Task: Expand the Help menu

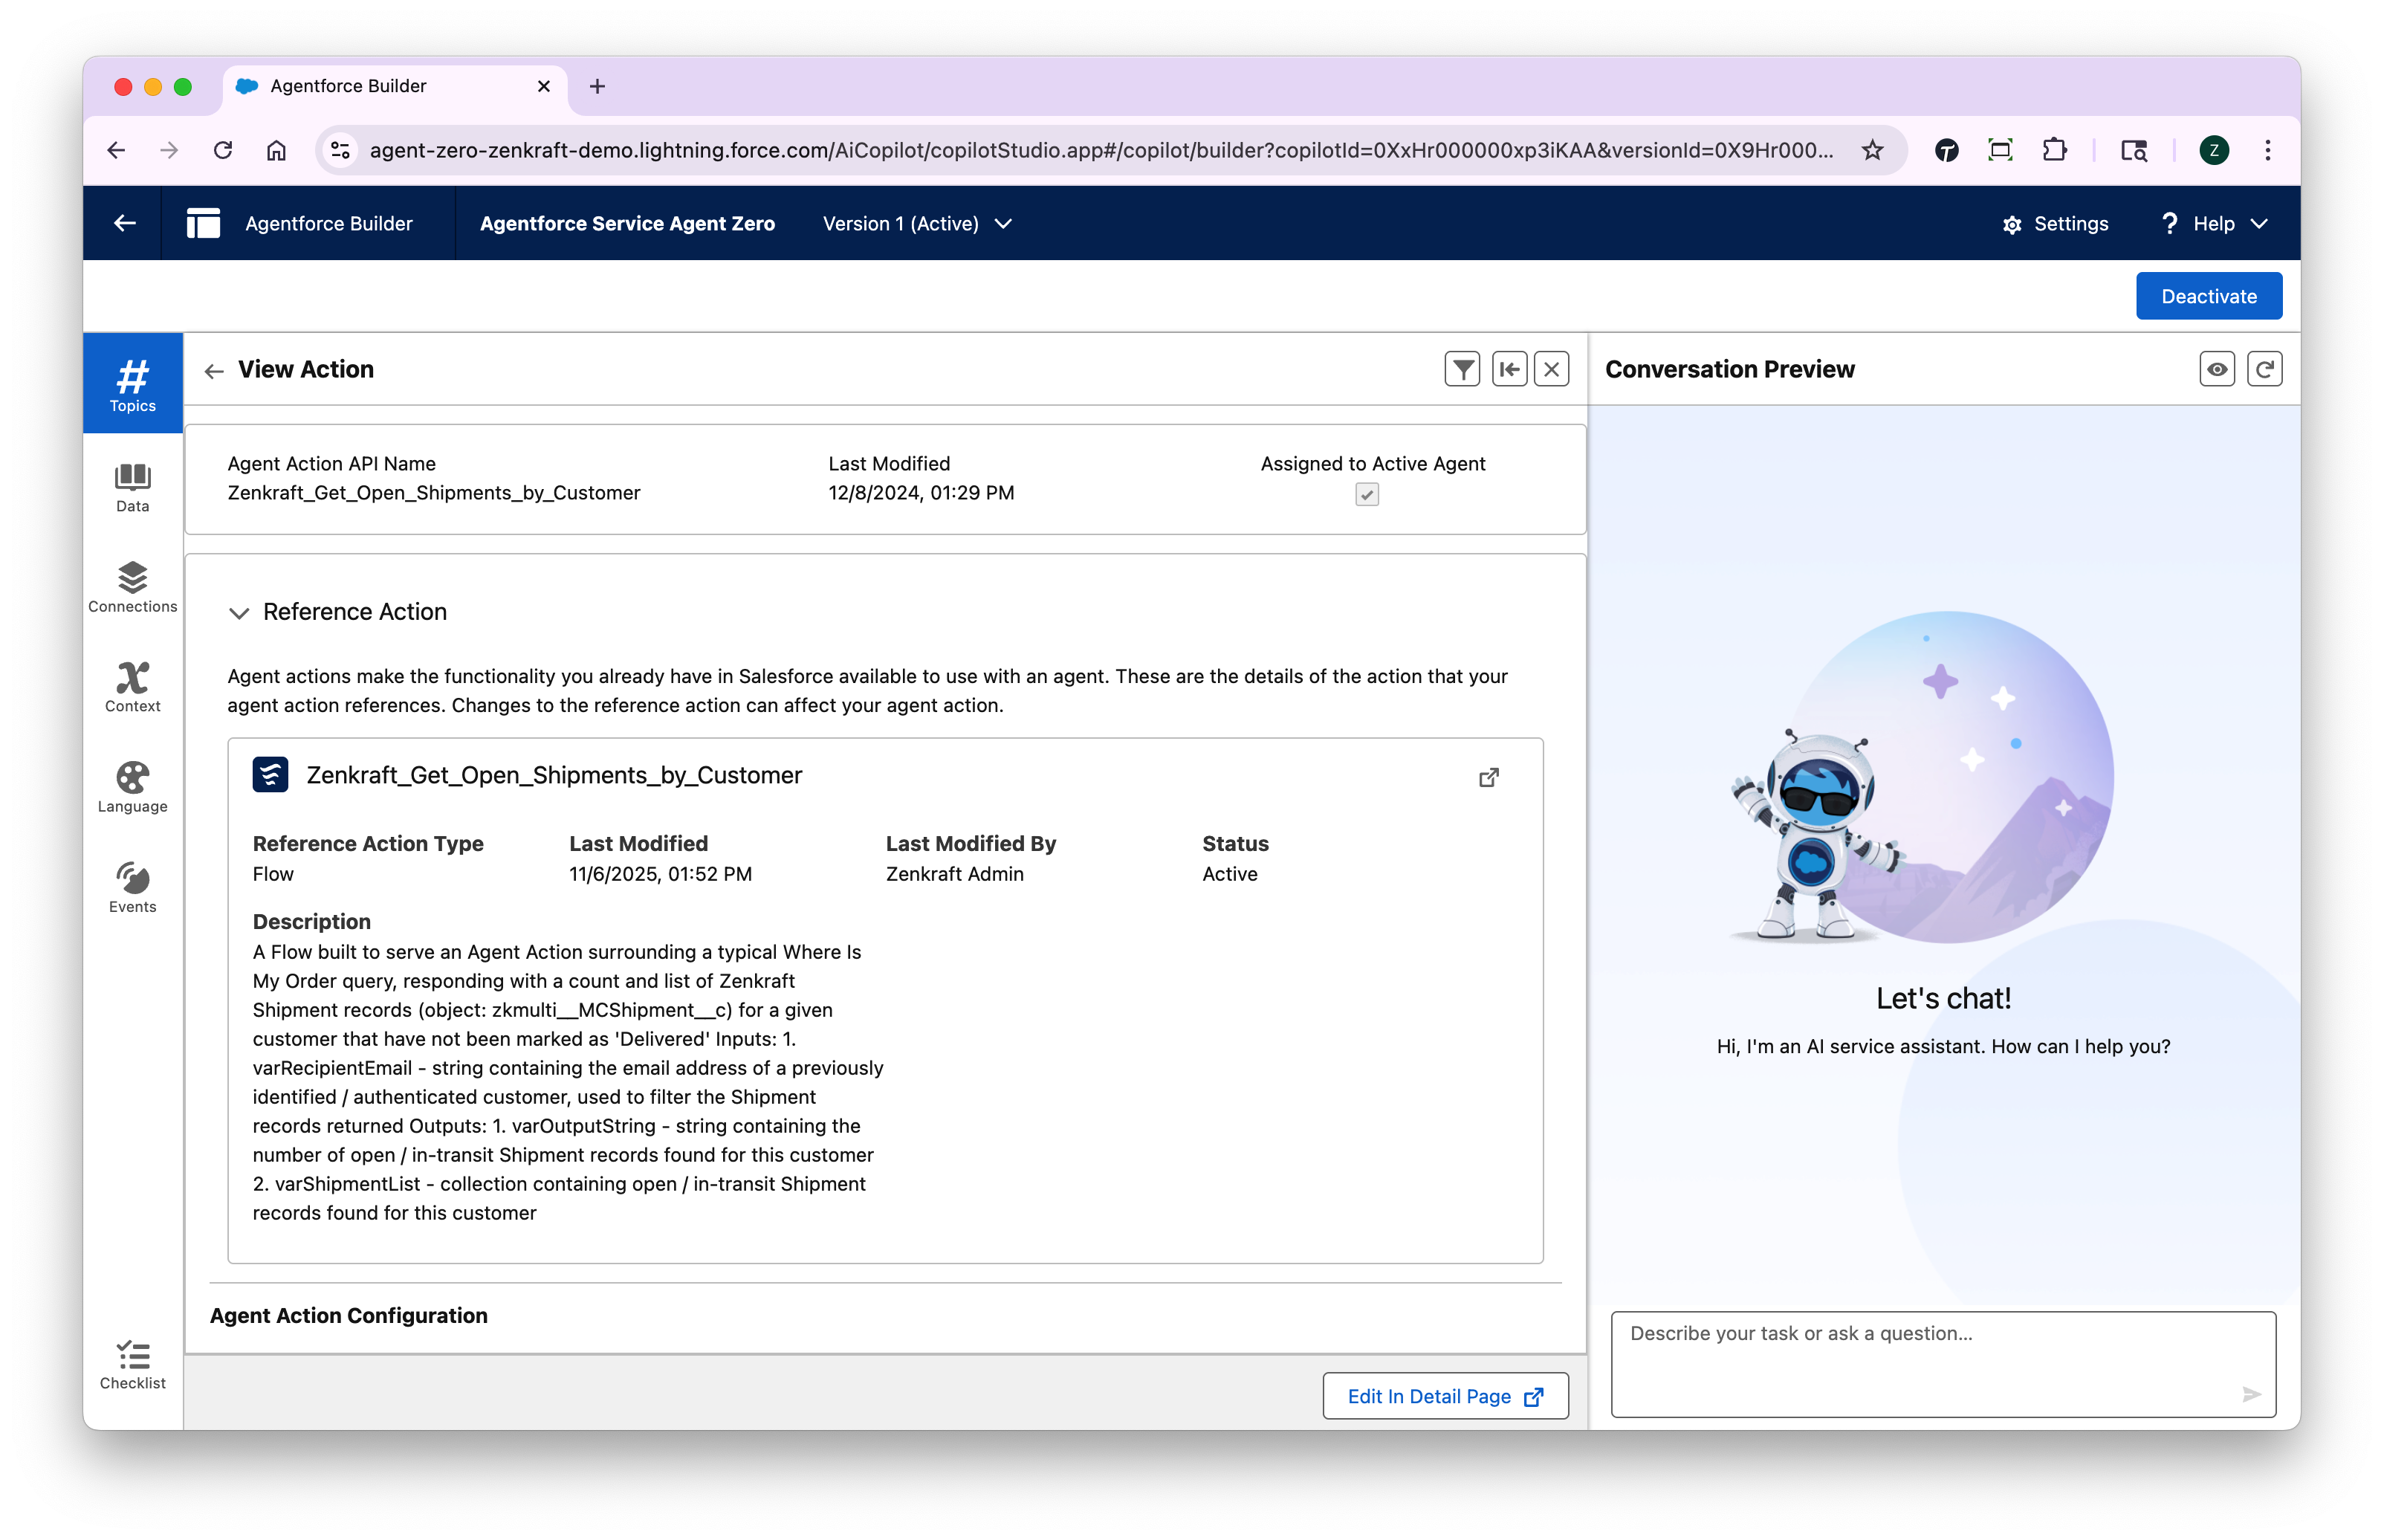Action: click(2215, 224)
